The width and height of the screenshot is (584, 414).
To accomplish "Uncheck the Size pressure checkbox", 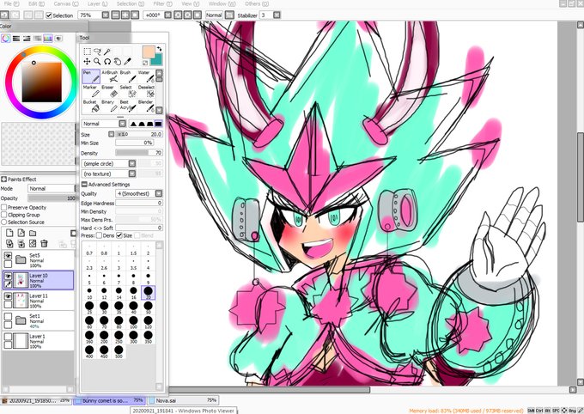I will (119, 235).
